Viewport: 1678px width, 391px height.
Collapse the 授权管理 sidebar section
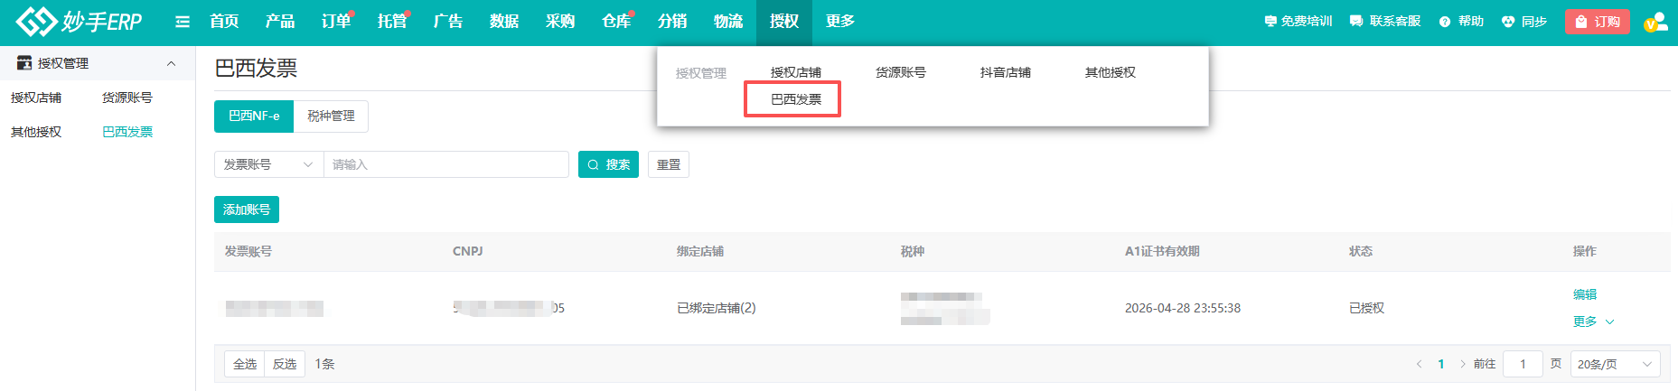click(x=171, y=63)
